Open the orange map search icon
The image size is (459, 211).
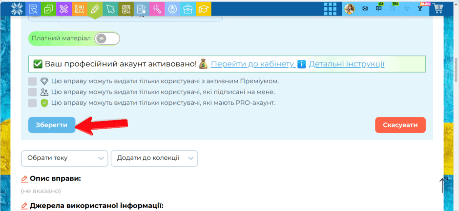click(x=79, y=9)
